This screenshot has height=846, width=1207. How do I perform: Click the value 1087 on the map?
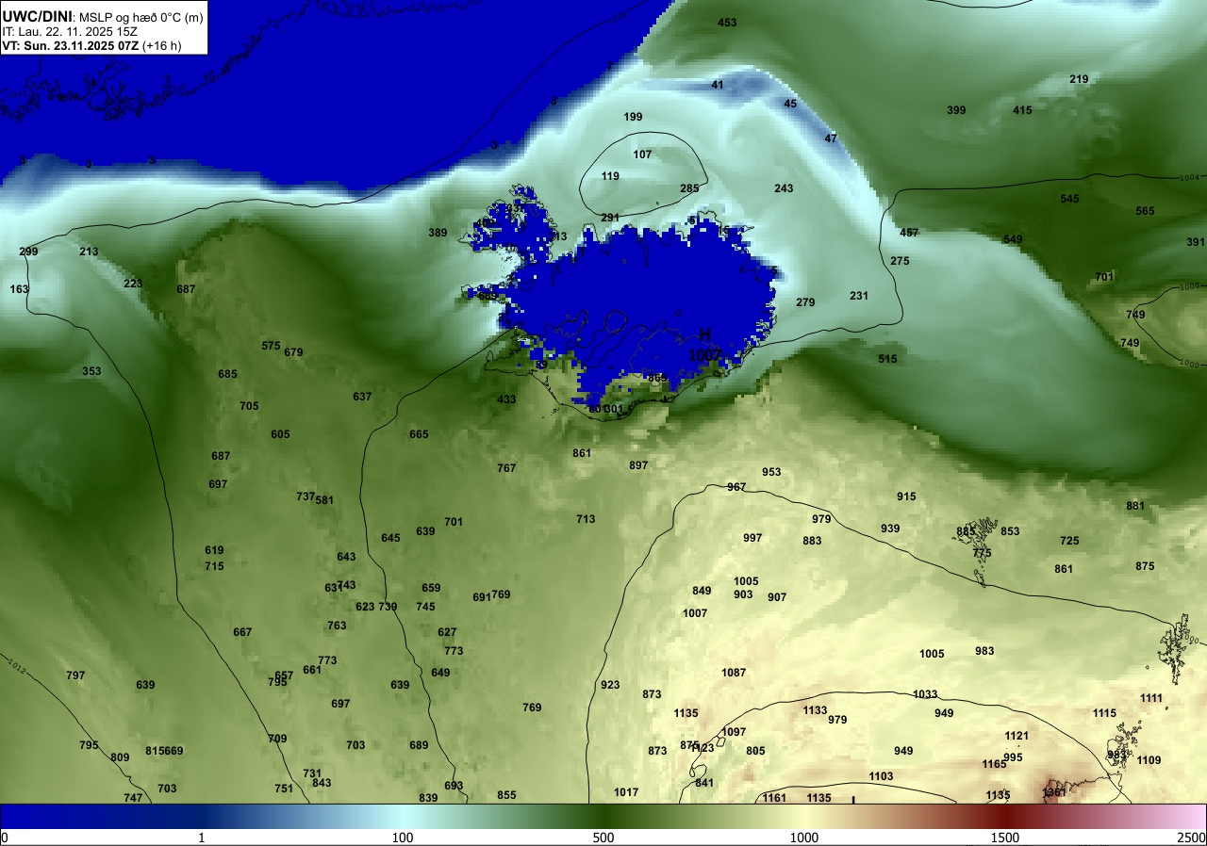coord(734,673)
